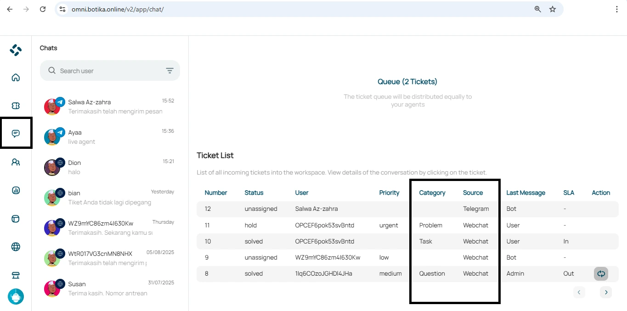Click 'urgent' priority cell
The width and height of the screenshot is (627, 311).
[389, 226]
